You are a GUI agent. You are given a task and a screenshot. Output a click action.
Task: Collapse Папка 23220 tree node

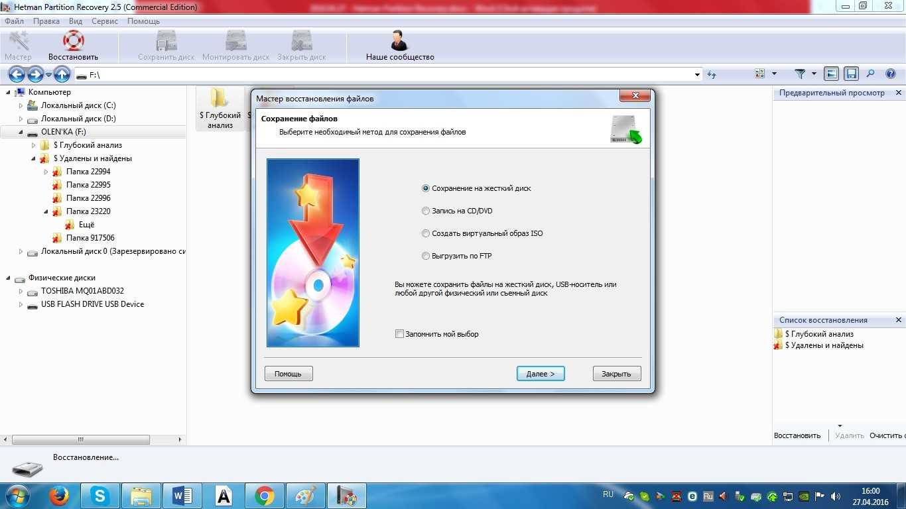click(46, 211)
